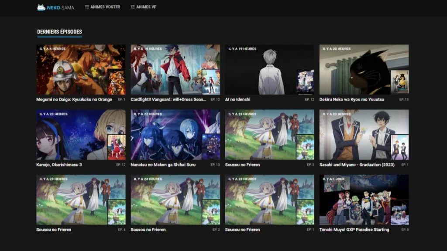This screenshot has height=251, width=447.
Task: Click the 'Il y a 4 heures' label on Megumi no Daigo
Action: click(52, 49)
